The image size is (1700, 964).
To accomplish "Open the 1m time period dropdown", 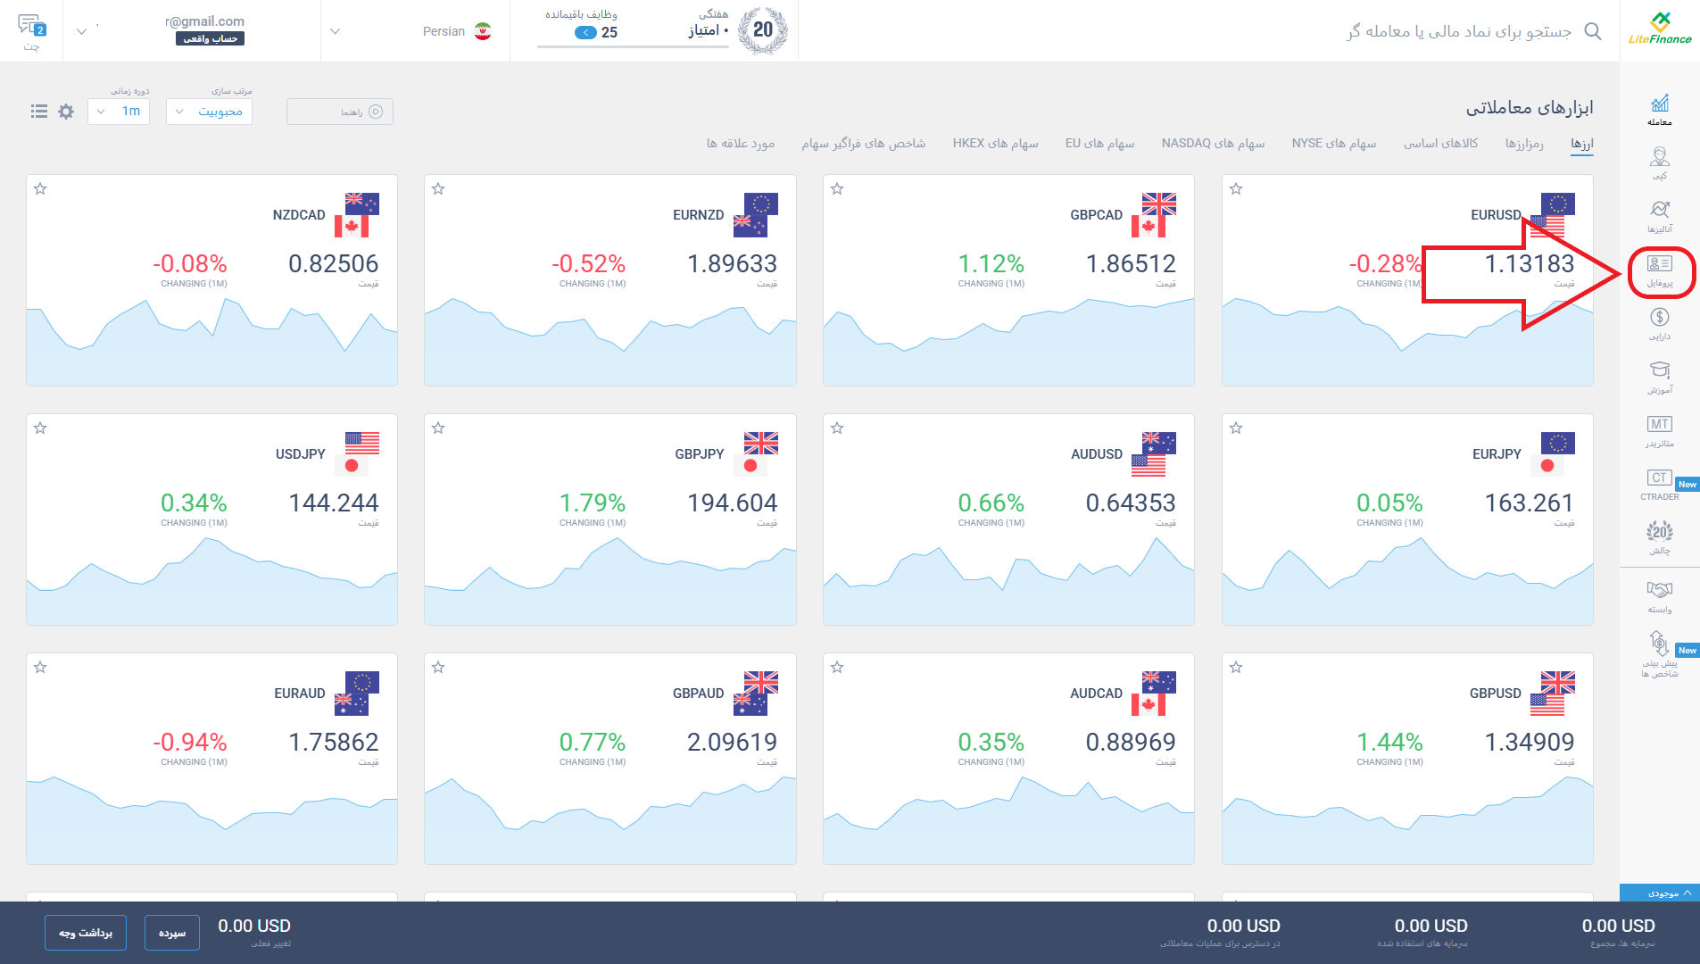I will pos(119,112).
